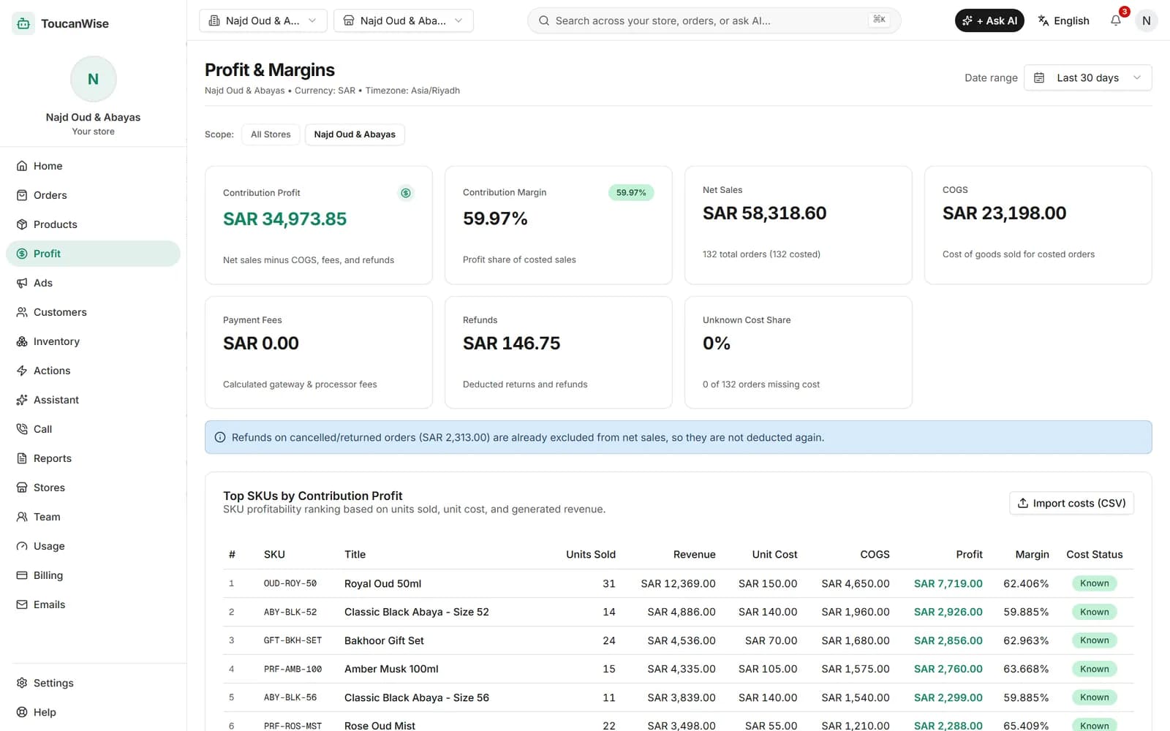Click the + Ask AI button
1170x731 pixels.
[989, 20]
